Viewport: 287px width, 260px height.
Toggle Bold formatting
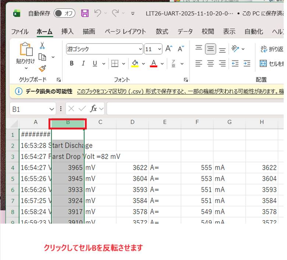[72, 64]
